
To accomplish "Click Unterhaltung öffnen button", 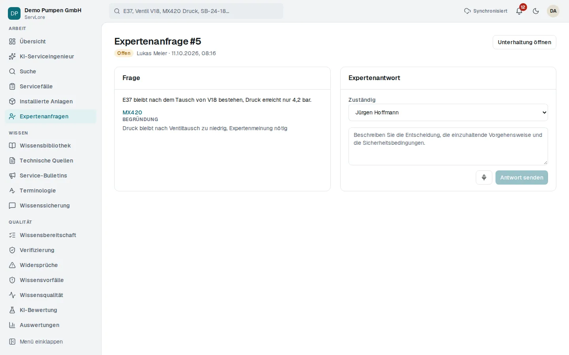I will pos(524,42).
